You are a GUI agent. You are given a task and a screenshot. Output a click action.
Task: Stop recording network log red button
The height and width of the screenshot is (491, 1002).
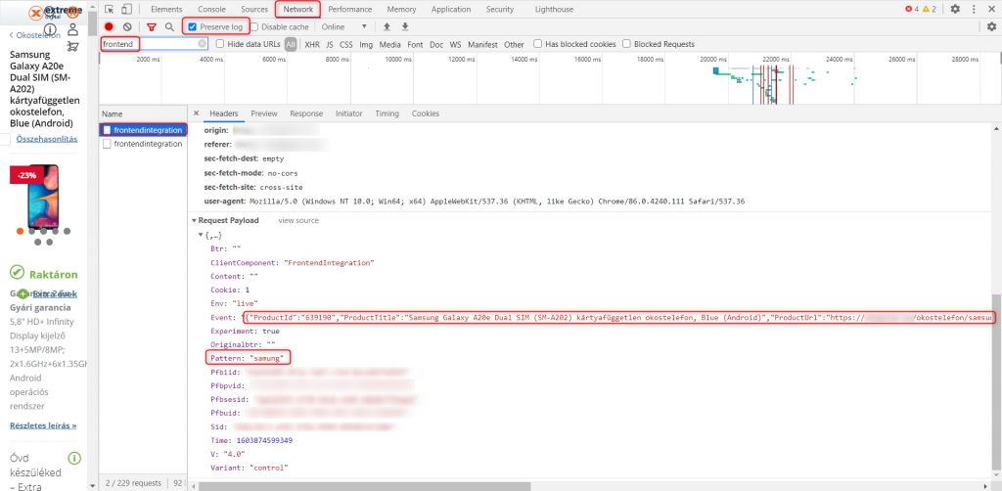110,26
